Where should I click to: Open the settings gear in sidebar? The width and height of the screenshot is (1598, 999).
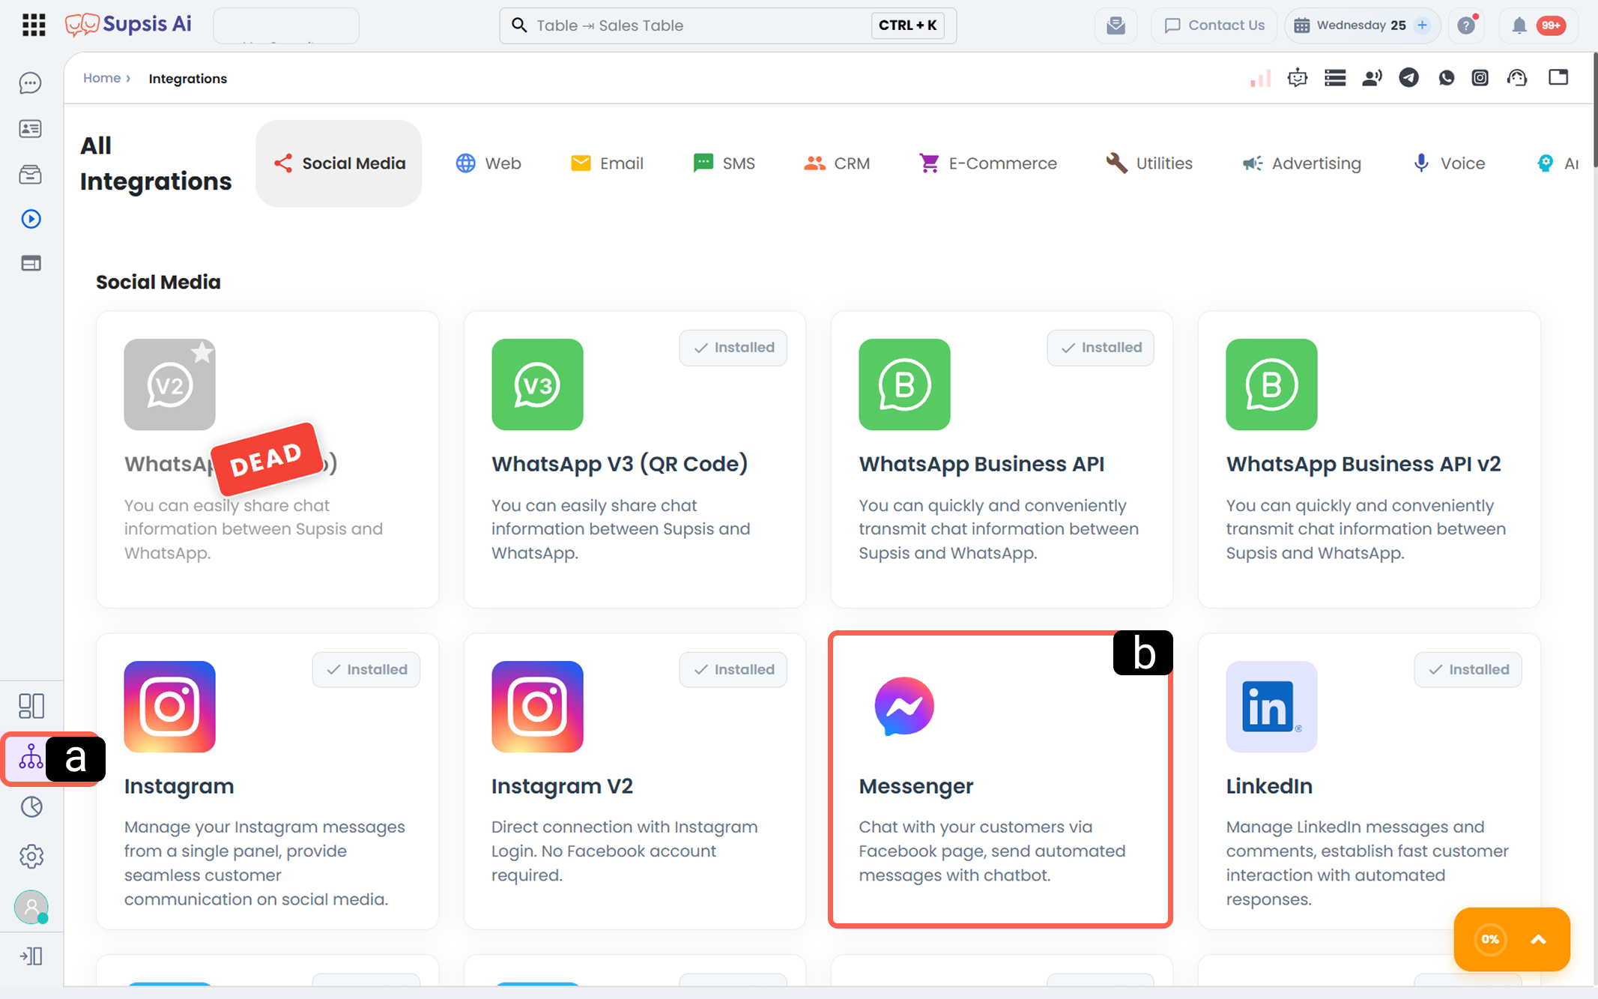point(31,856)
